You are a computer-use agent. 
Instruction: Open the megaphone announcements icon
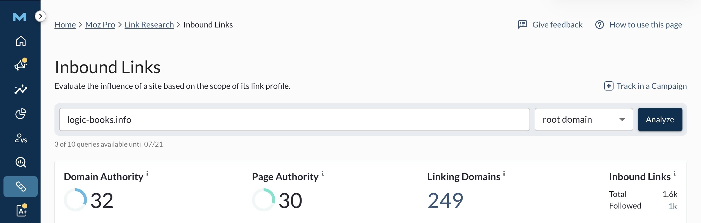[x=21, y=64]
